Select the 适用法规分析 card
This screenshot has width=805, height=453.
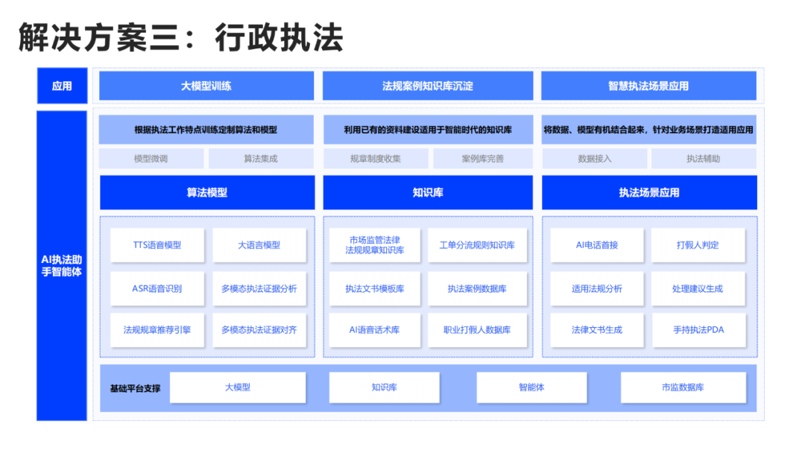pyautogui.click(x=596, y=288)
